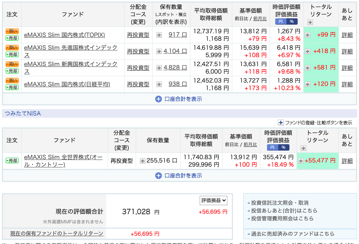Click 355,474 円 valuation cell

point(278,157)
